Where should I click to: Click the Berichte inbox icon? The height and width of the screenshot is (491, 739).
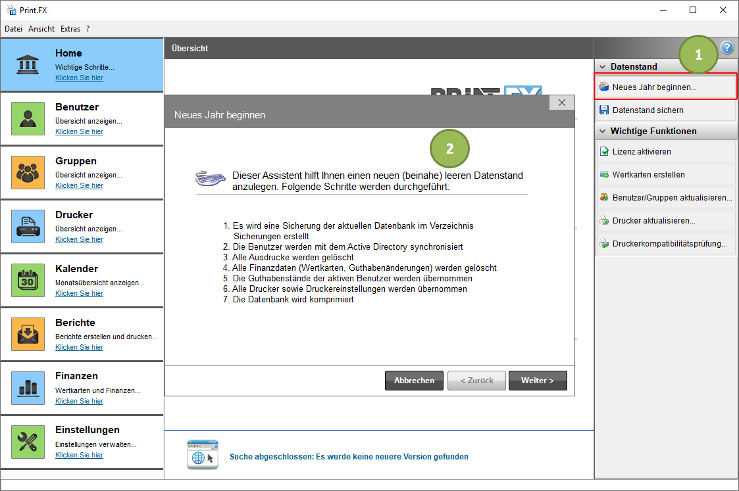coord(28,334)
